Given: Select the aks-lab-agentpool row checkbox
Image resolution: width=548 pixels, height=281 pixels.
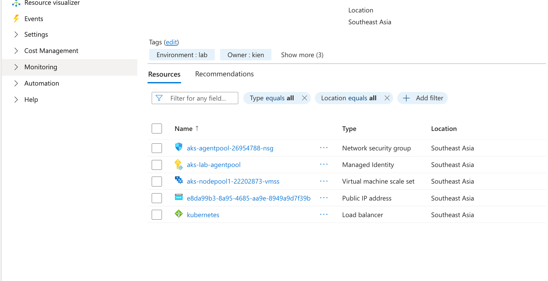Looking at the screenshot, I should tap(157, 165).
